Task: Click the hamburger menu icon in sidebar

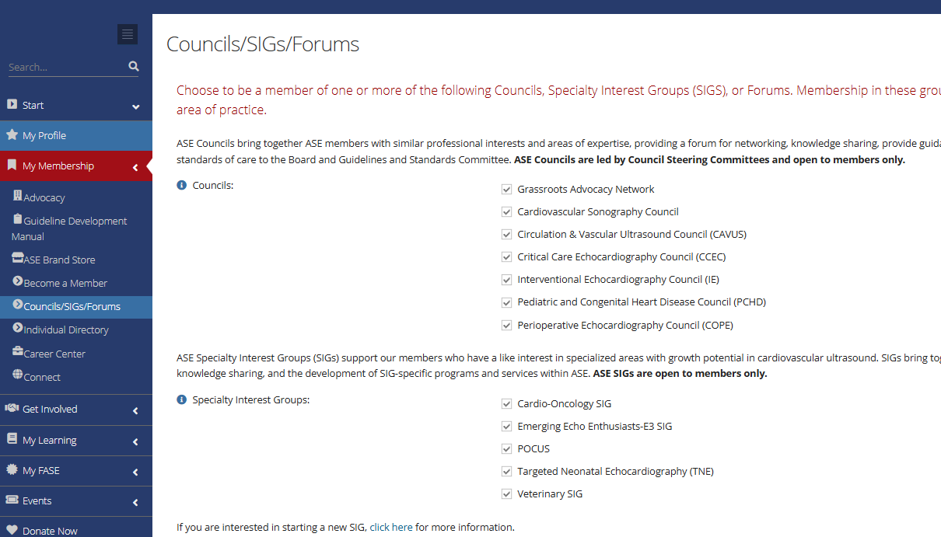Action: pyautogui.click(x=128, y=34)
